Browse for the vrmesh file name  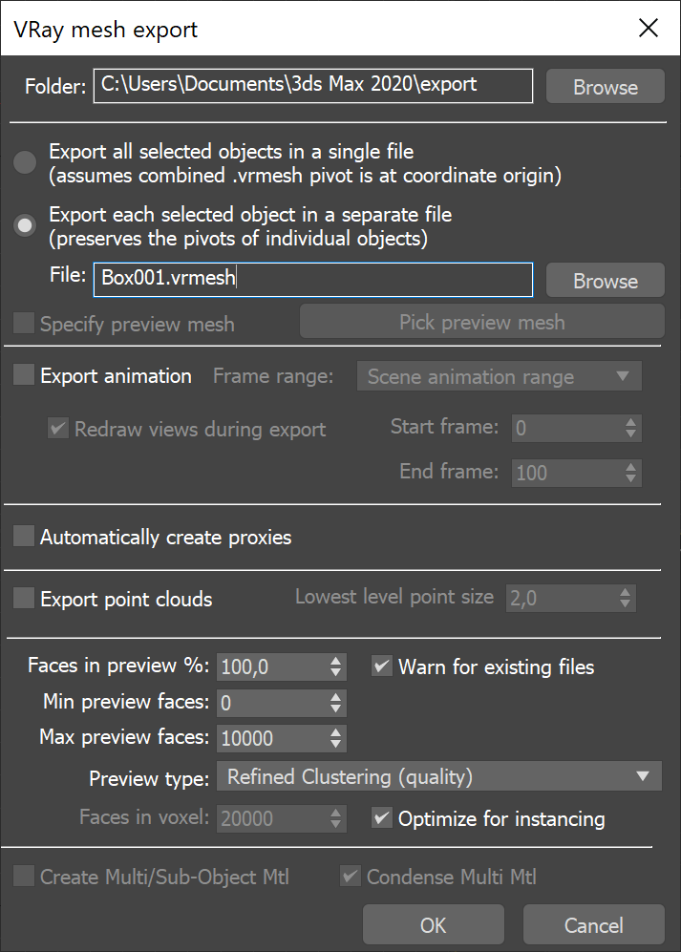tap(605, 280)
